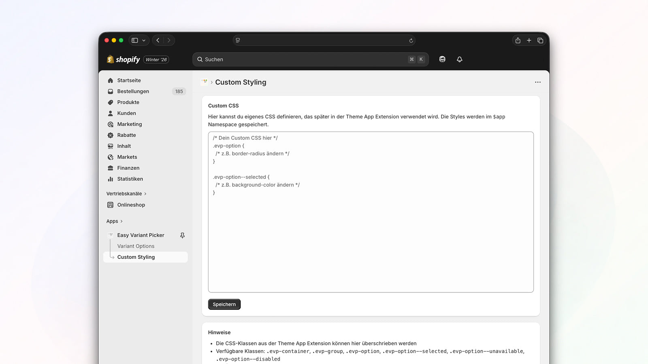Open Easy Variant Picker app
The height and width of the screenshot is (364, 648).
point(141,235)
